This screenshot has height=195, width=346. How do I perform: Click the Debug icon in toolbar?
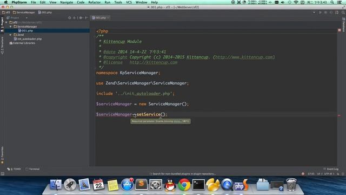(325, 12)
